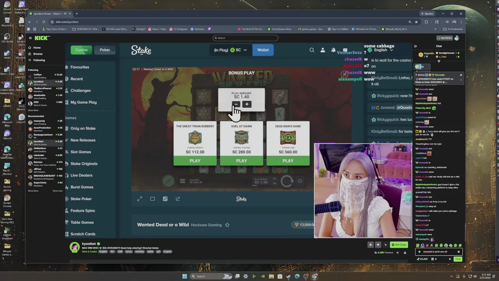Favourite Wanted Dead or a Wild star
The image size is (499, 281).
[227, 225]
